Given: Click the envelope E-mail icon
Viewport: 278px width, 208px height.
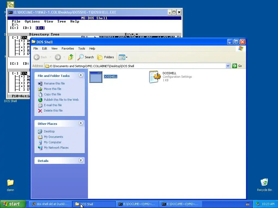Looking at the screenshot, I should point(40,105).
